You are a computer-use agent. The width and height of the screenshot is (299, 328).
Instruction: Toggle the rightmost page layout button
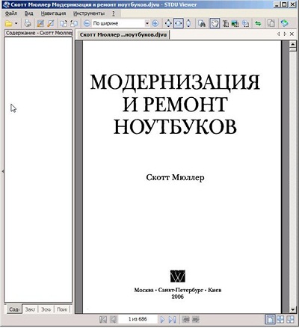(x=290, y=320)
